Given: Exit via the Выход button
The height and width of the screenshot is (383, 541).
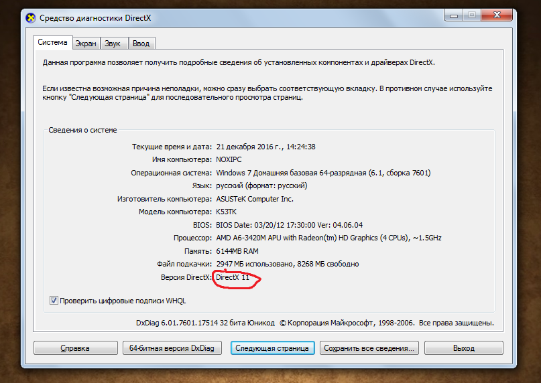Looking at the screenshot, I should point(464,348).
